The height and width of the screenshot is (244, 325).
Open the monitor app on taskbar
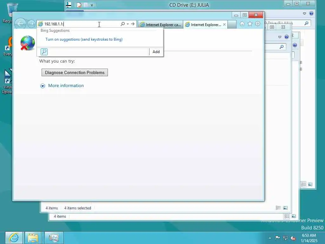click(54, 238)
